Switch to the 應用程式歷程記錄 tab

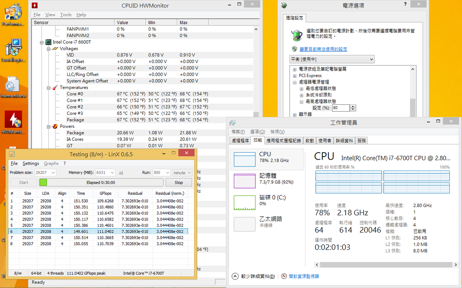(284, 140)
